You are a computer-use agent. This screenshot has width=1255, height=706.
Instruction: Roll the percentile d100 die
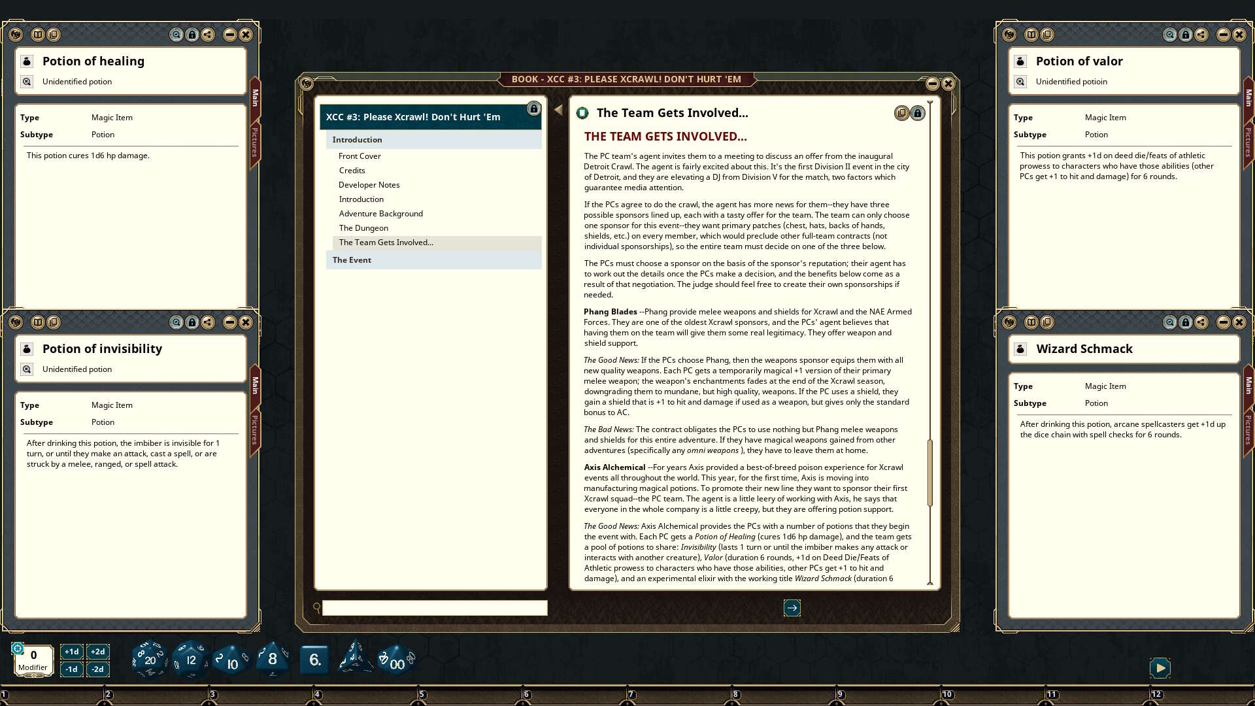396,660
